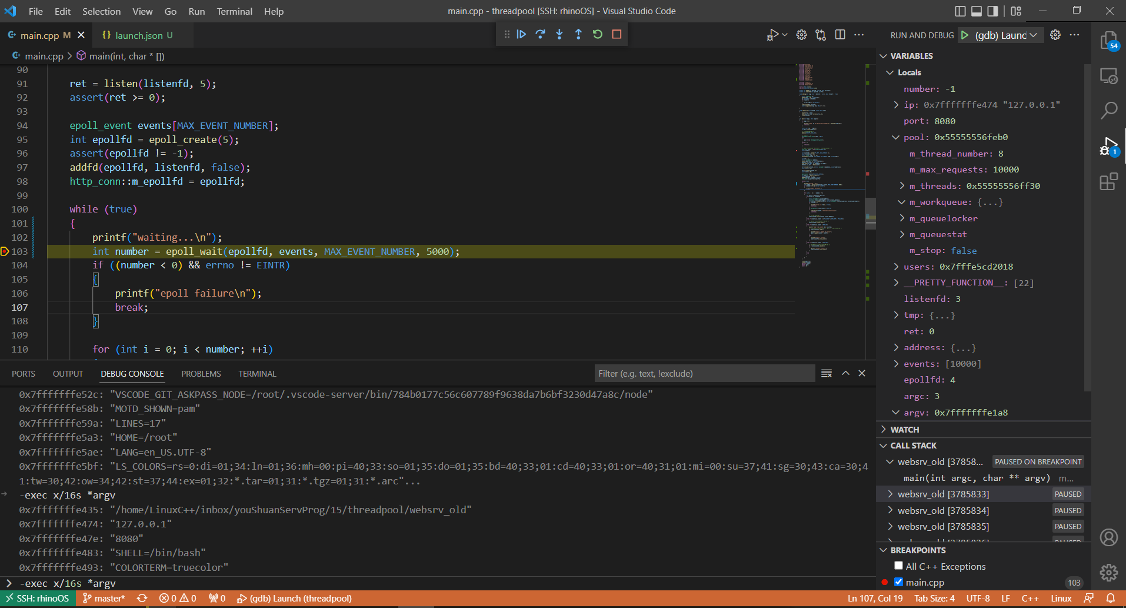Open errors and warnings count in status bar
Viewport: 1126px width, 608px height.
tap(178, 599)
